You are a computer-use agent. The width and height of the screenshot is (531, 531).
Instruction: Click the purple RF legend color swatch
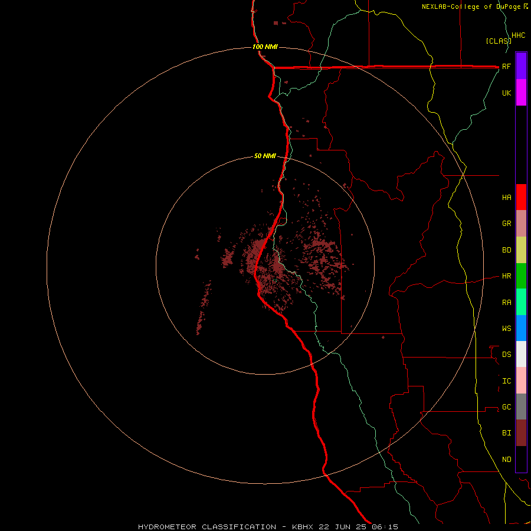[521, 66]
